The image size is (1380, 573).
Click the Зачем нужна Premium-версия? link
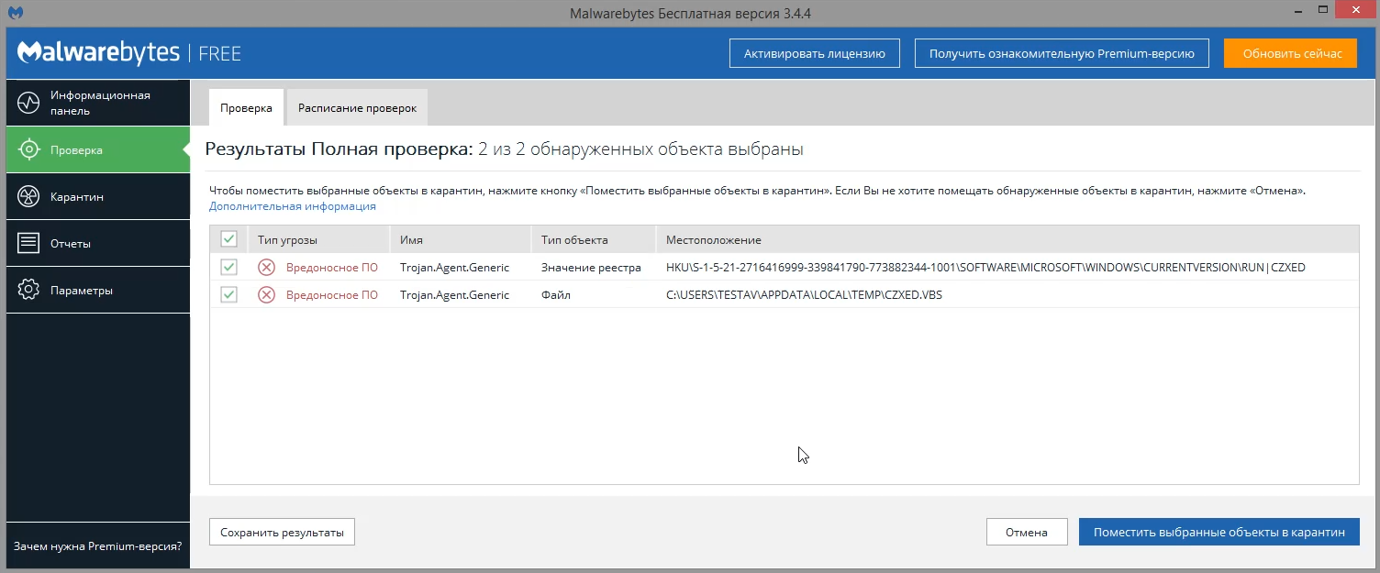pos(97,545)
